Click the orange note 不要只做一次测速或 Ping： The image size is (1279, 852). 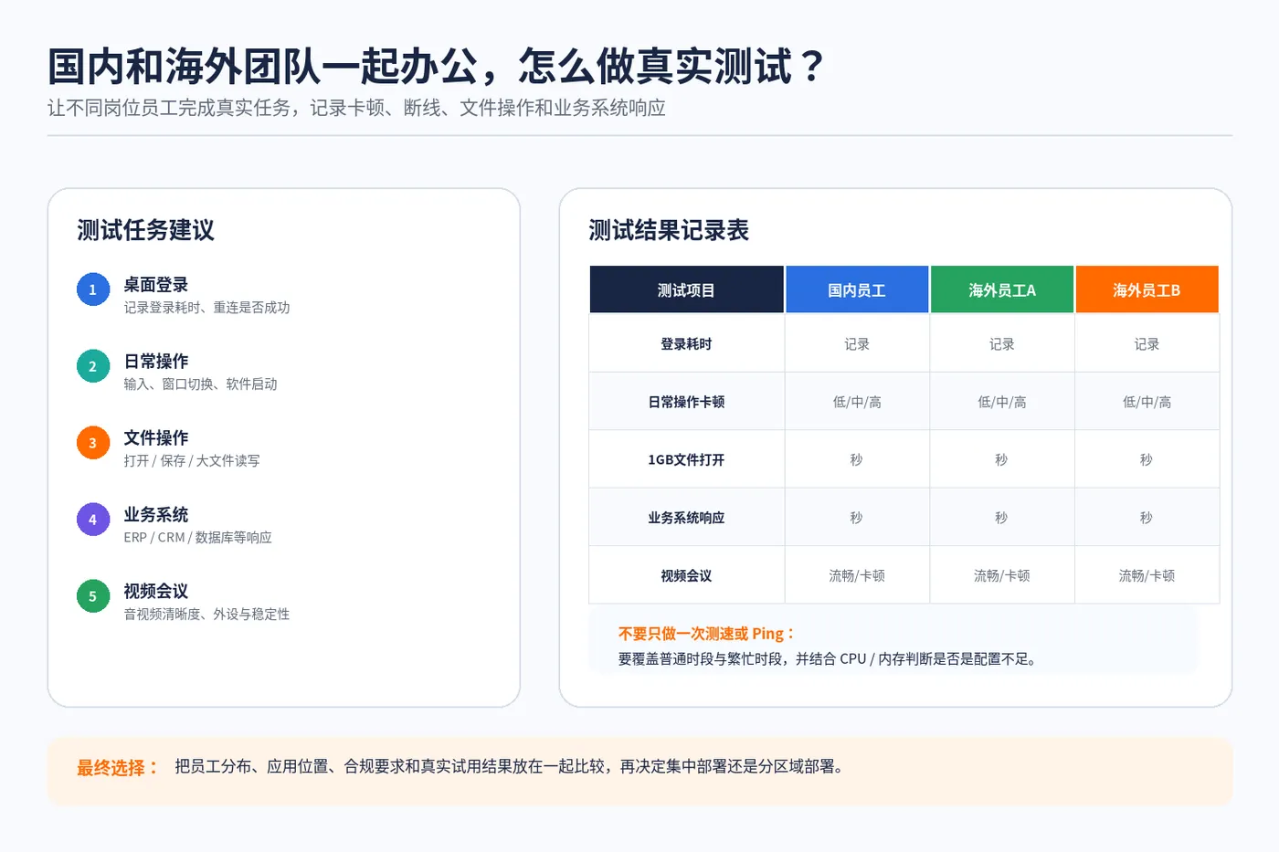(x=706, y=634)
